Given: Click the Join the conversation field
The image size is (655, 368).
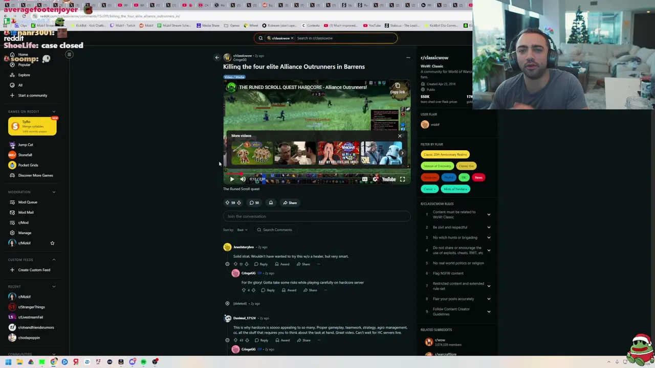Looking at the screenshot, I should click(316, 216).
